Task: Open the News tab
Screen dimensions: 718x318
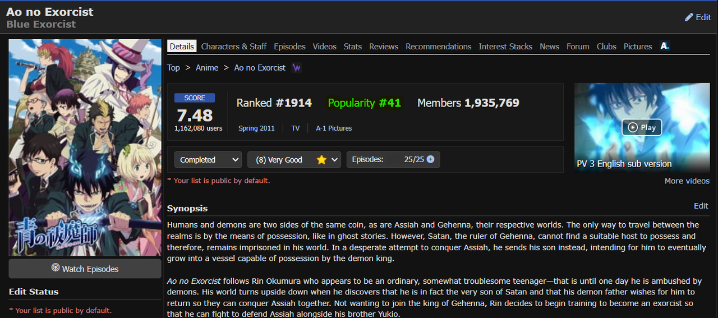Action: (550, 47)
